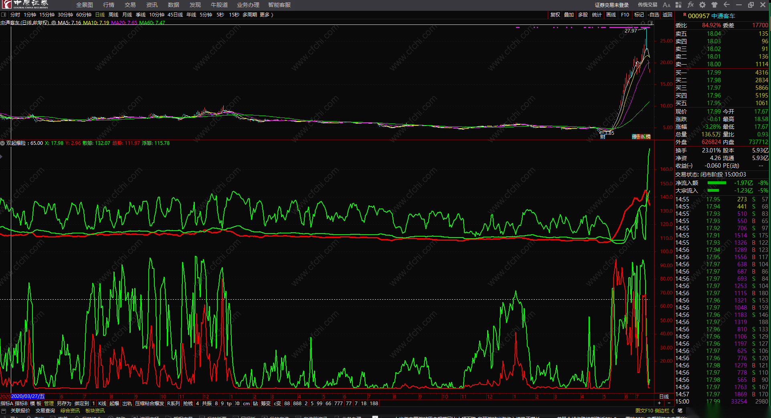
Task: Switch chart to 季线 quarterly period
Action: [141, 15]
